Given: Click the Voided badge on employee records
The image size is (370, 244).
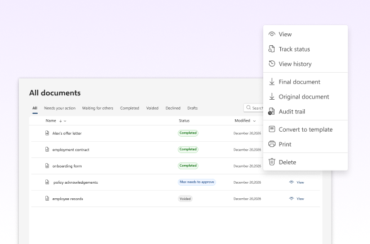Looking at the screenshot, I should pyautogui.click(x=185, y=199).
